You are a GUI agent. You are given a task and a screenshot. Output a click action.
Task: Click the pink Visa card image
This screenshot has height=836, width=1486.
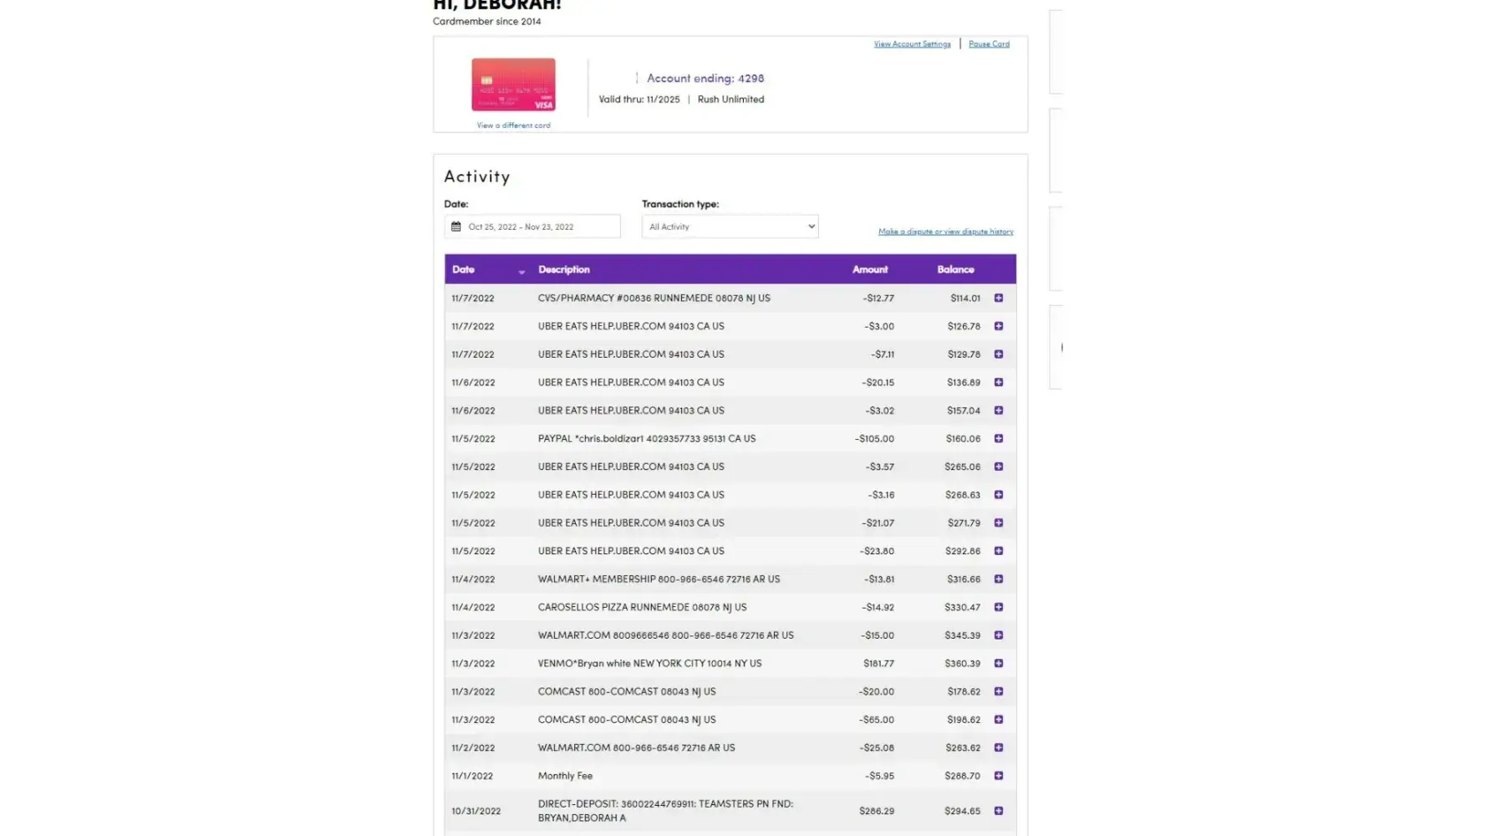[513, 84]
